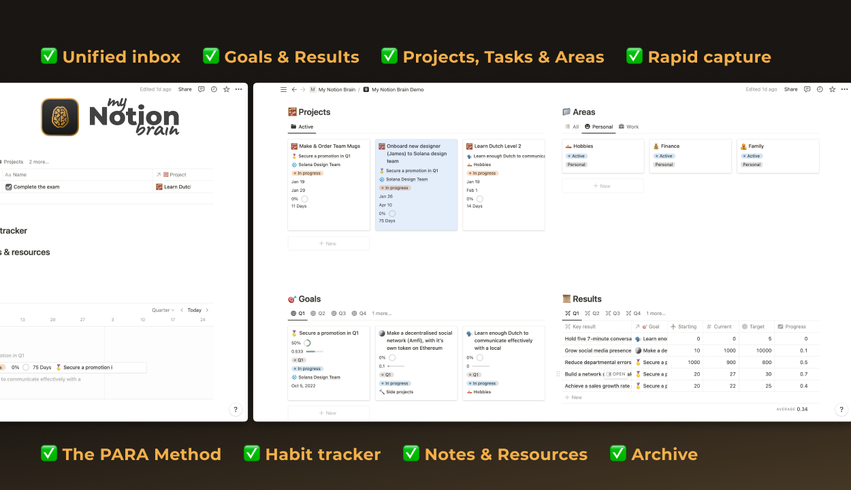Click the Areas folder heading icon
This screenshot has height=490, width=851.
pyautogui.click(x=566, y=112)
